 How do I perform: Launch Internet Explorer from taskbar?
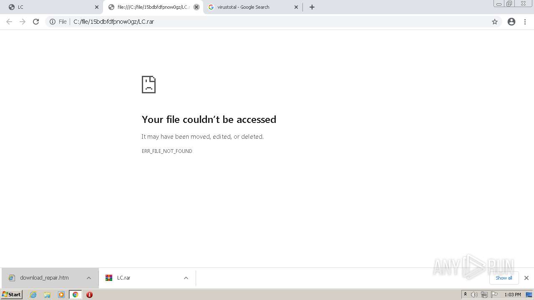pos(33,295)
